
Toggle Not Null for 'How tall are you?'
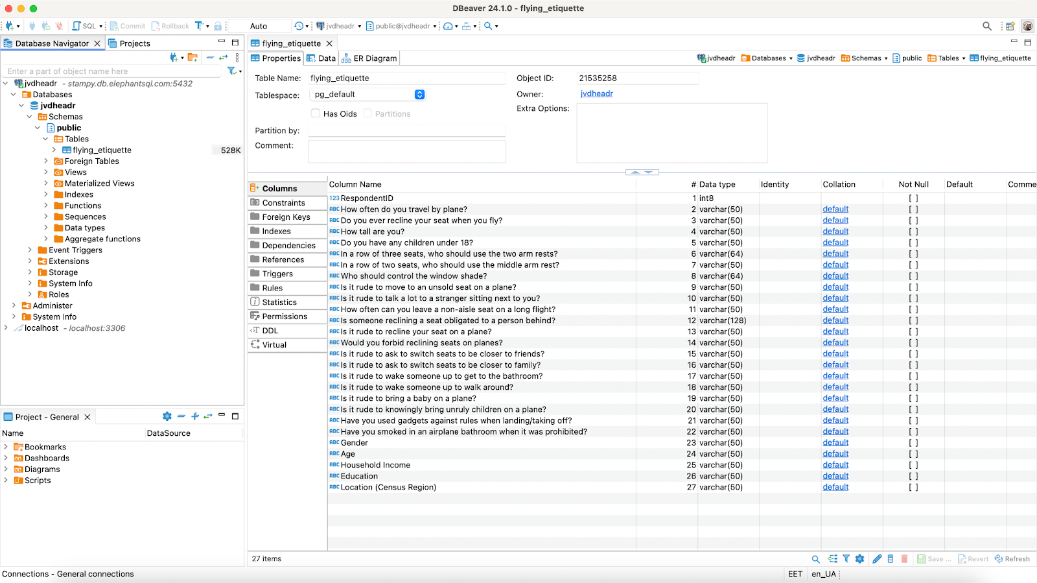pos(913,232)
